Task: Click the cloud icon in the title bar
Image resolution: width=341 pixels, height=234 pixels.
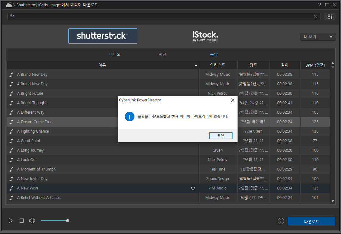Action: (10, 5)
